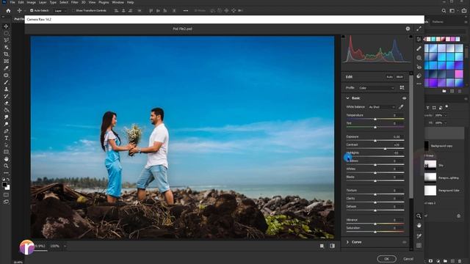This screenshot has height=264, width=470.
Task: Open Camera Raw settings gear
Action: click(408, 29)
